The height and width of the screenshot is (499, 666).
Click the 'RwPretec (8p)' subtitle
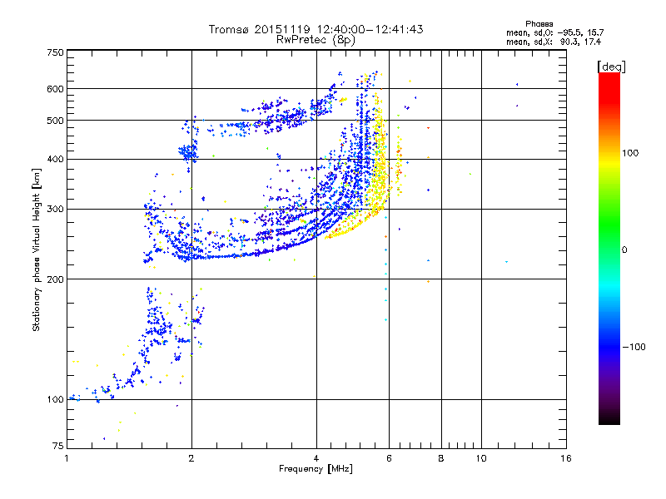[316, 40]
